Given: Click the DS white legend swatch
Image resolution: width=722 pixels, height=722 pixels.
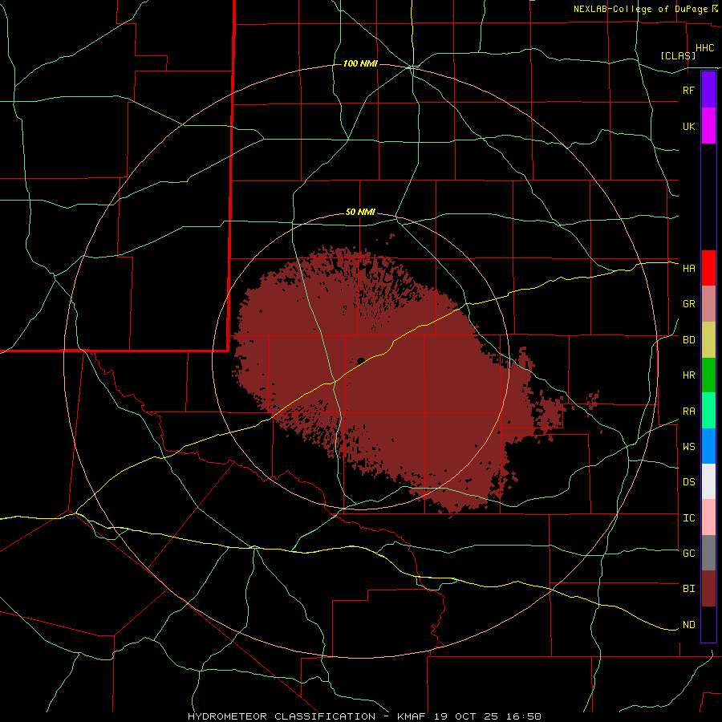Looking at the screenshot, I should point(708,481).
